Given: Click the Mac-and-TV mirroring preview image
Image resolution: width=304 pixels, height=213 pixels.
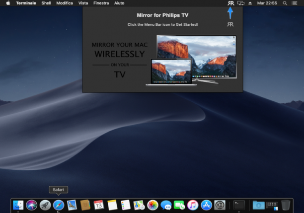Looking at the screenshot, I should click(191, 60).
